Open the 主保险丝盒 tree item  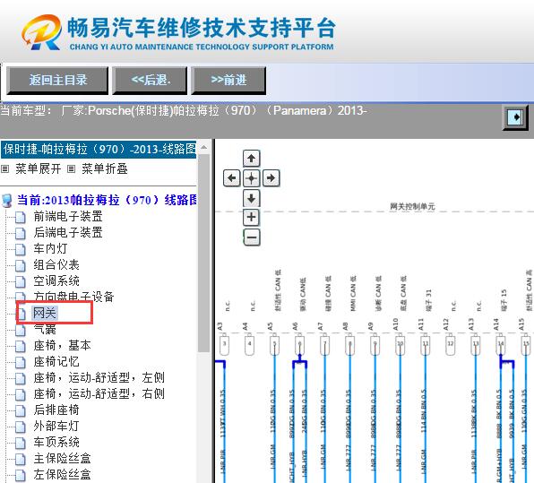(x=62, y=459)
